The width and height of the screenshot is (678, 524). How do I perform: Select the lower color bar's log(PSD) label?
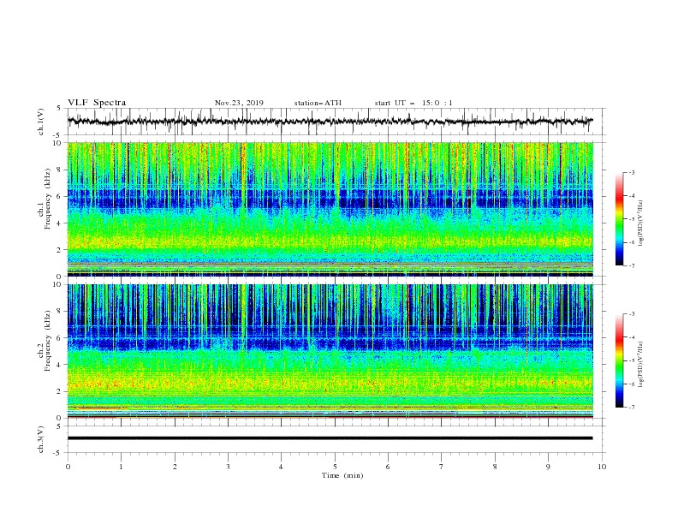(640, 364)
